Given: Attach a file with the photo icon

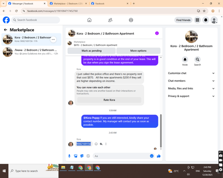Looking at the screenshot, I should click(76, 156).
